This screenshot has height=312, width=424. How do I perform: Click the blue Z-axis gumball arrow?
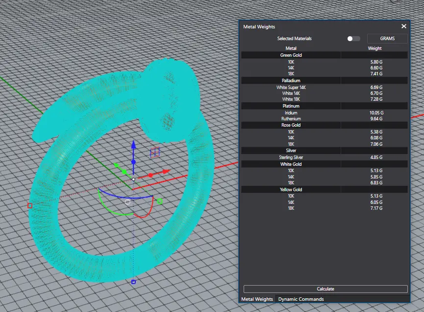[134, 145]
